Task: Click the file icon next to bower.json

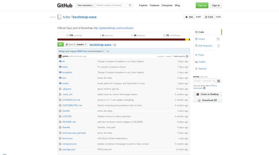Action: tap(60, 138)
